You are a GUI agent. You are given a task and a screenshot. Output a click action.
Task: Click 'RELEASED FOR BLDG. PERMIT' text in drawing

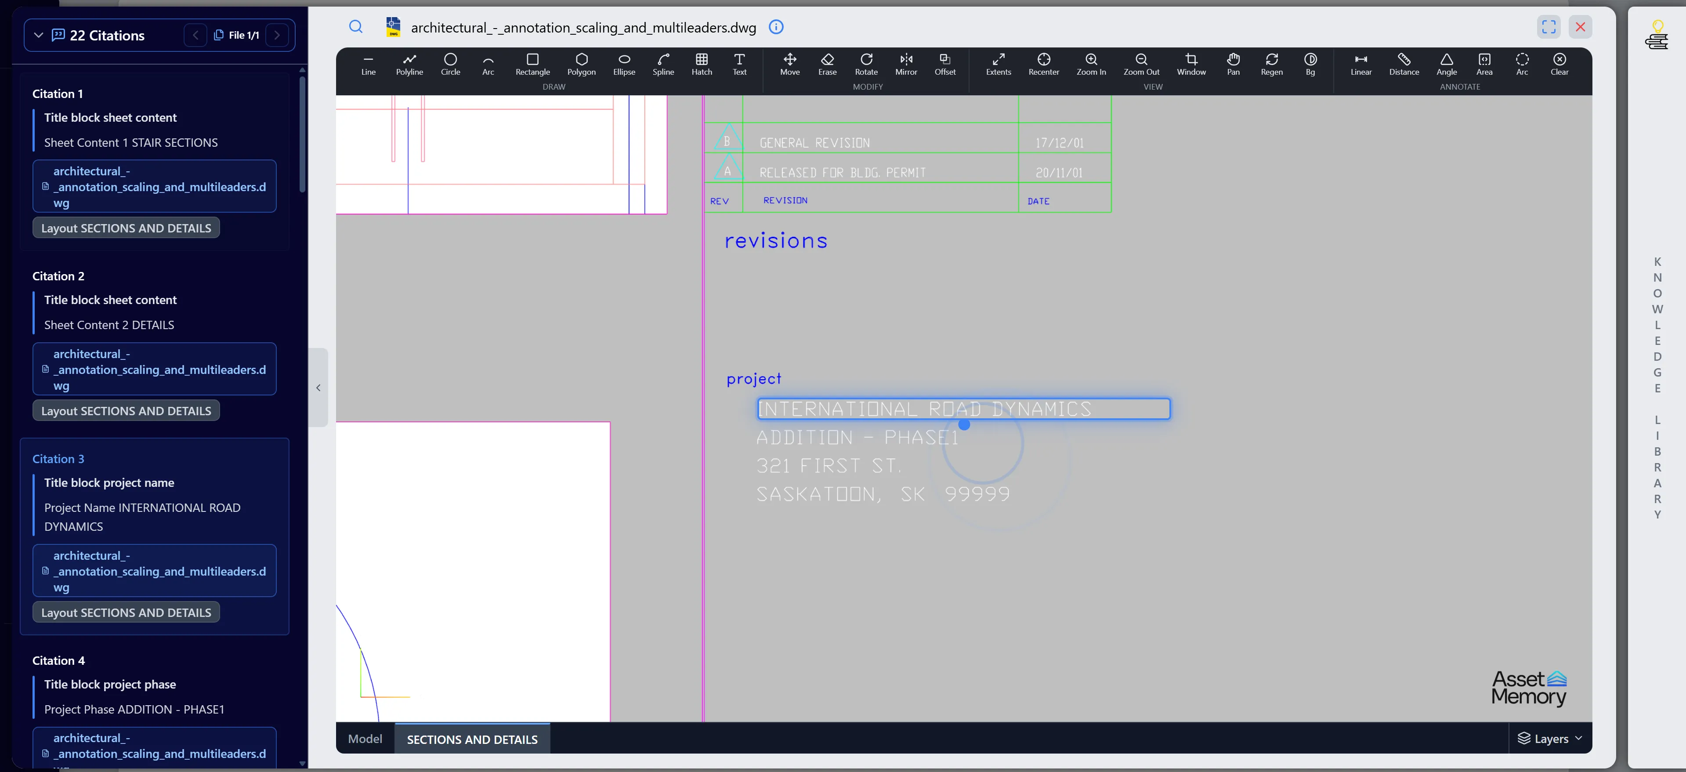pos(843,173)
